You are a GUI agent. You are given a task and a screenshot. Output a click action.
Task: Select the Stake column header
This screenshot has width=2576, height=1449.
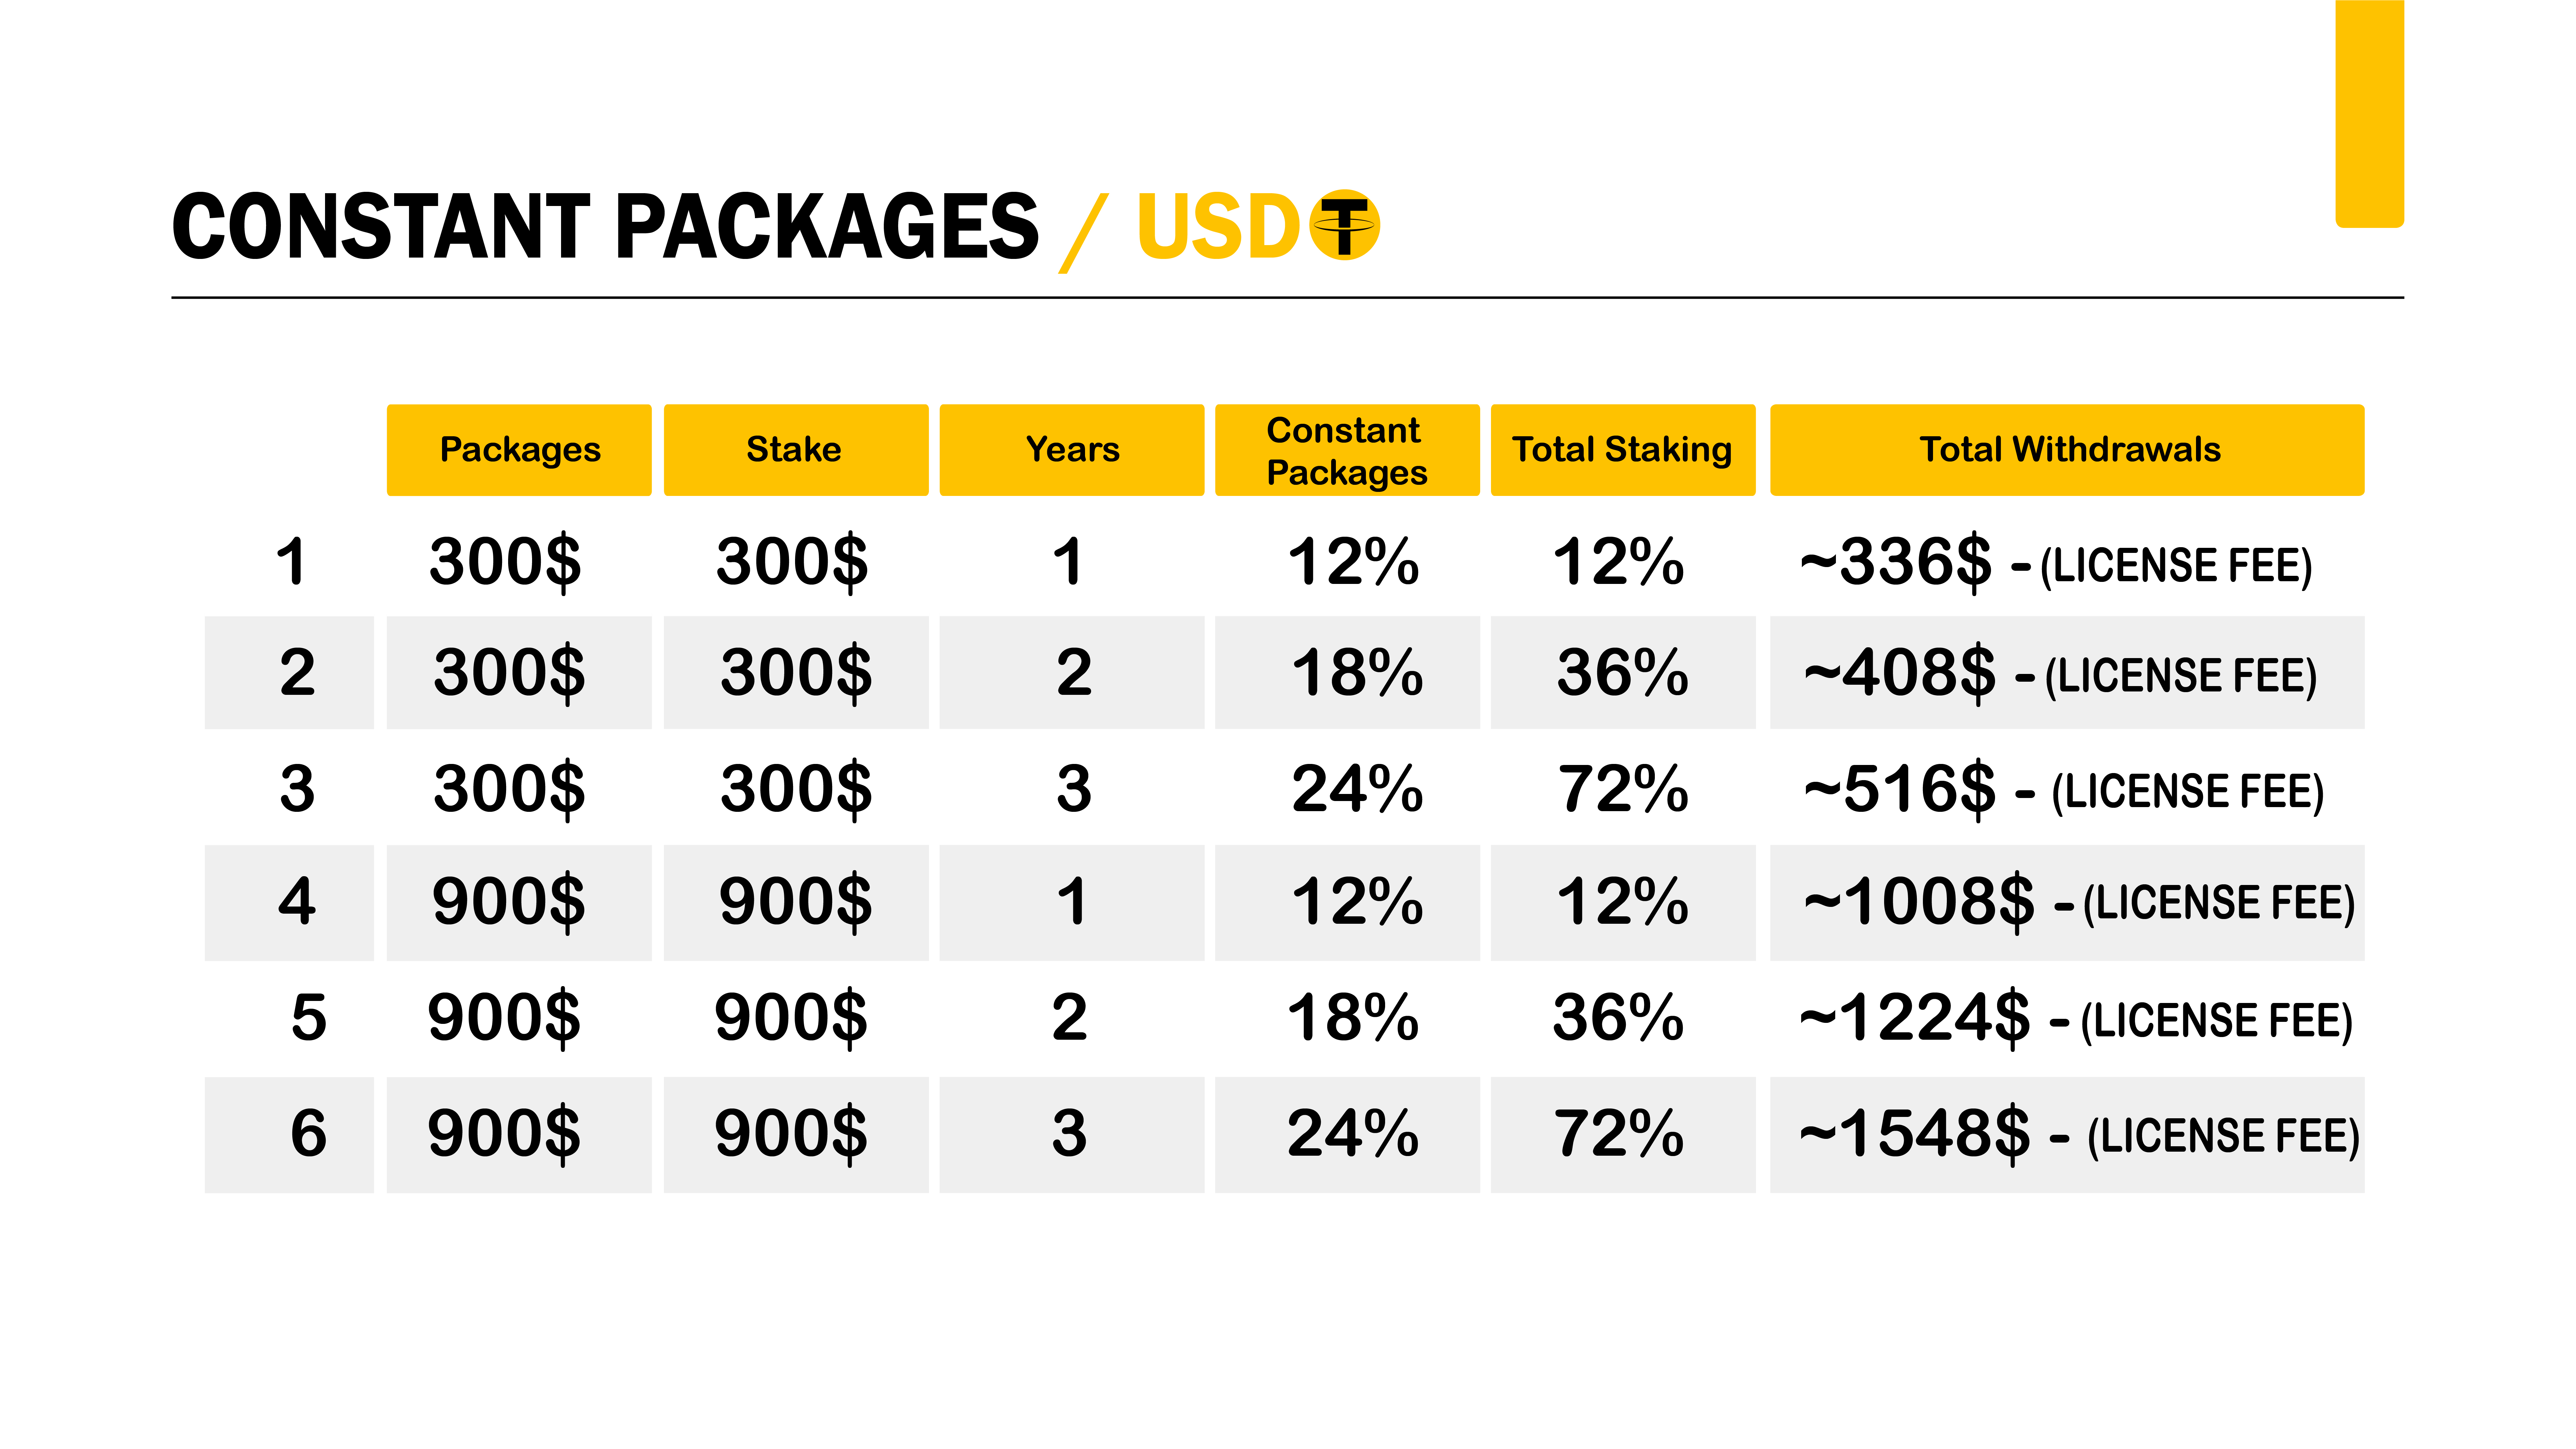click(x=795, y=450)
